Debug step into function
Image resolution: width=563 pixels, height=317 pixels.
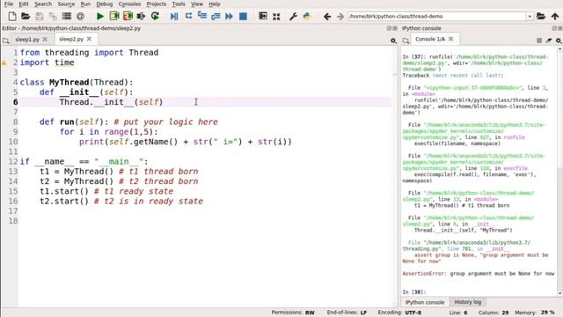click(202, 16)
